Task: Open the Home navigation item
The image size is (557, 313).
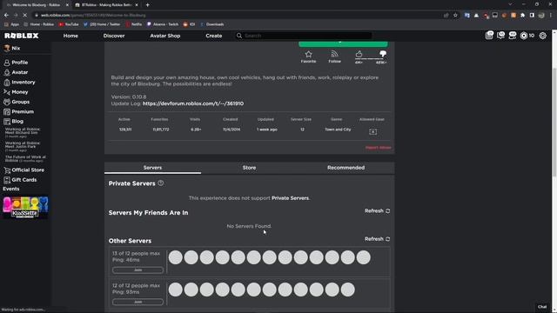Action: click(70, 36)
